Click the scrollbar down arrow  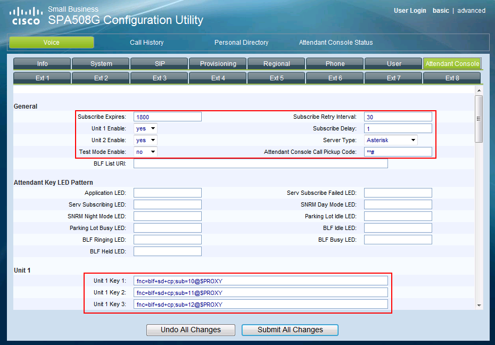479,305
